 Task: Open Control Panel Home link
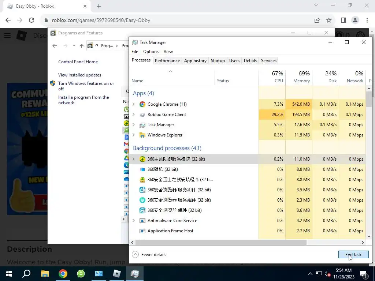pyautogui.click(x=78, y=61)
